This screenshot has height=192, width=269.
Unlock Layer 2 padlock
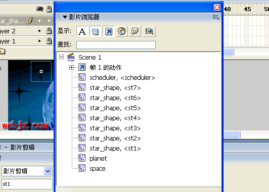coord(49,31)
